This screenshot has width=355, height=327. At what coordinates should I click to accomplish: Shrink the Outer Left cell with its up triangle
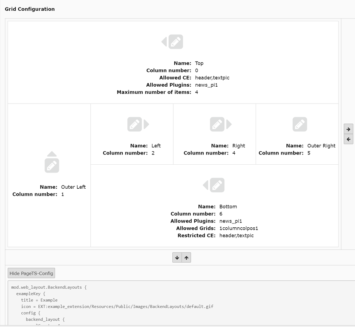pyautogui.click(x=52, y=154)
